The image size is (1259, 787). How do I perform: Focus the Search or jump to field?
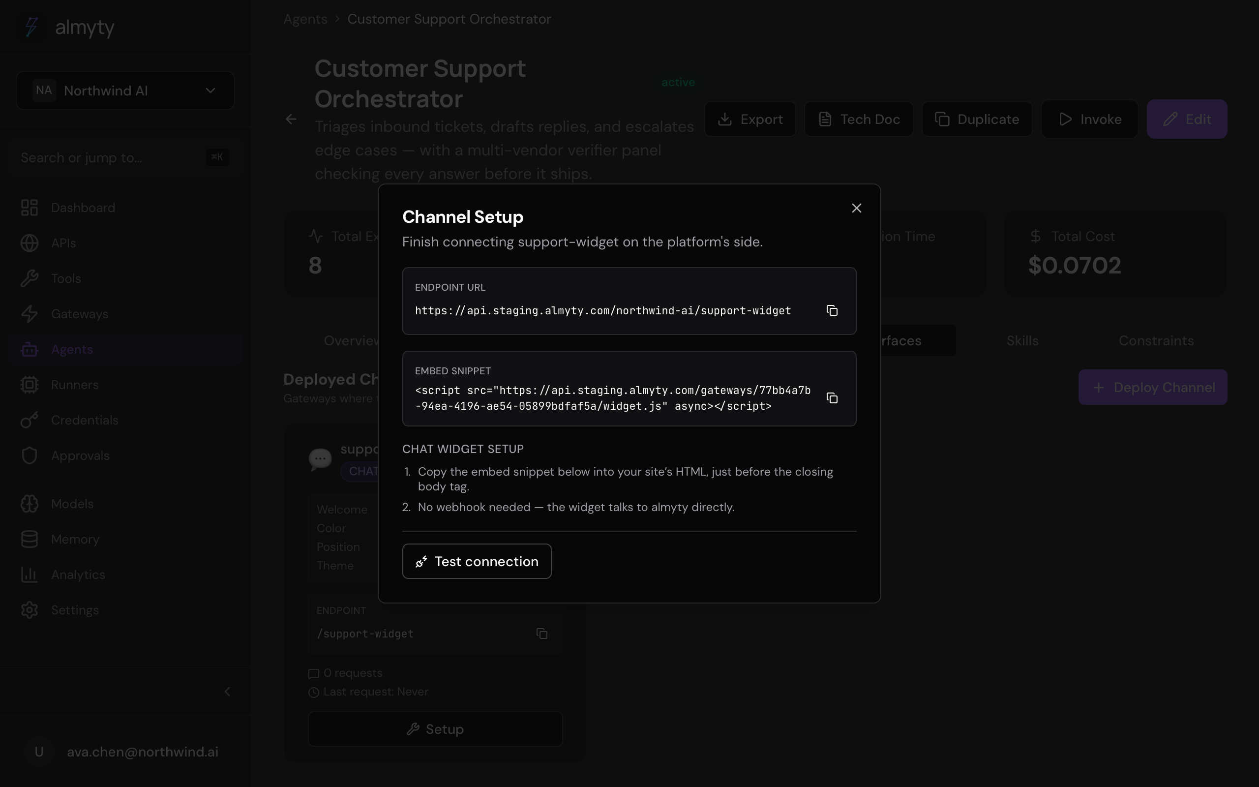click(125, 157)
